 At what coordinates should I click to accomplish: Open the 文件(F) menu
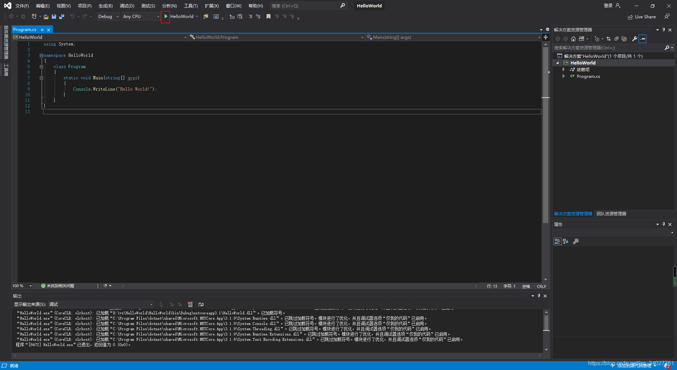[22, 6]
